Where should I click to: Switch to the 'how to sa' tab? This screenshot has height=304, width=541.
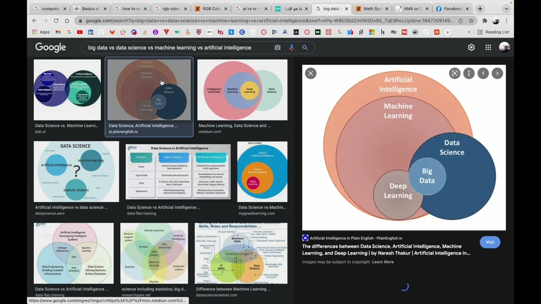(131, 8)
